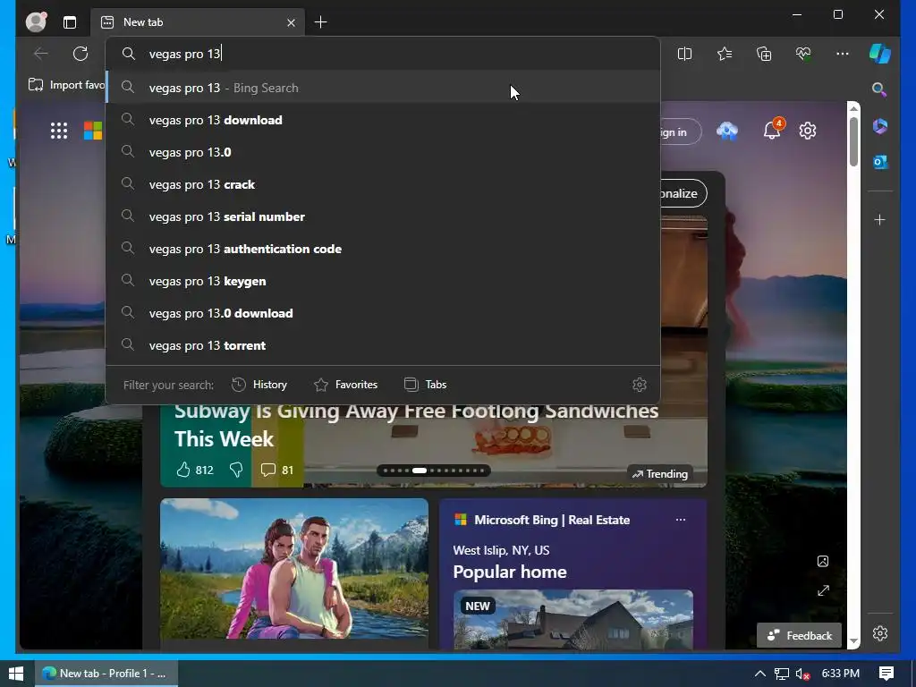Click the muted volume tray icon
Viewport: 916px width, 687px height.
pyautogui.click(x=802, y=674)
